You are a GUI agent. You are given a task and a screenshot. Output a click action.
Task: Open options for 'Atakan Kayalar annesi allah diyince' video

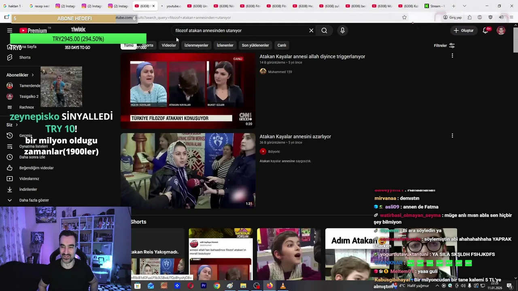(452, 55)
